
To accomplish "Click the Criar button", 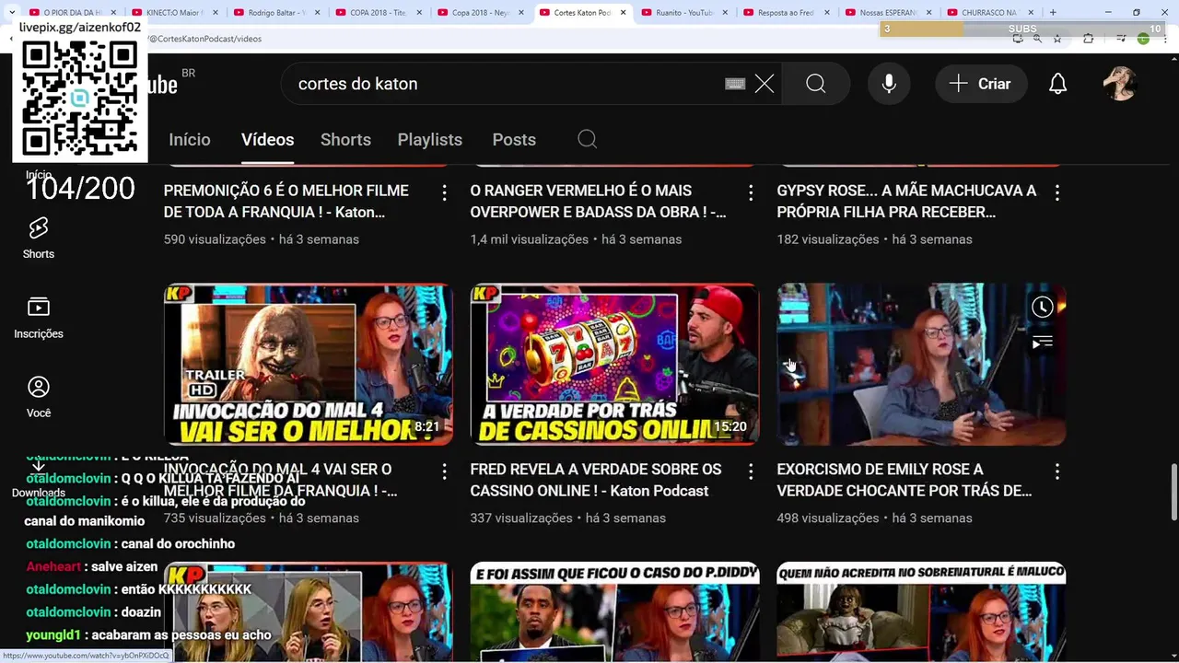I will point(981,84).
